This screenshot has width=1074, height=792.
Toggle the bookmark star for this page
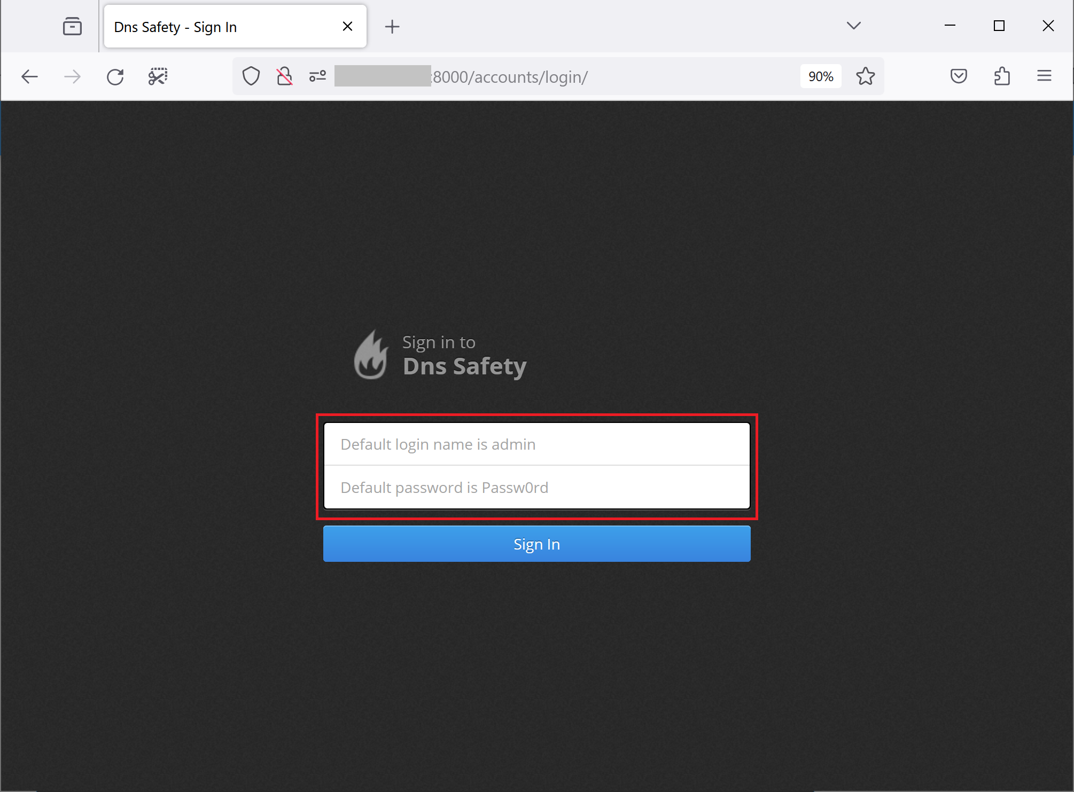[865, 76]
